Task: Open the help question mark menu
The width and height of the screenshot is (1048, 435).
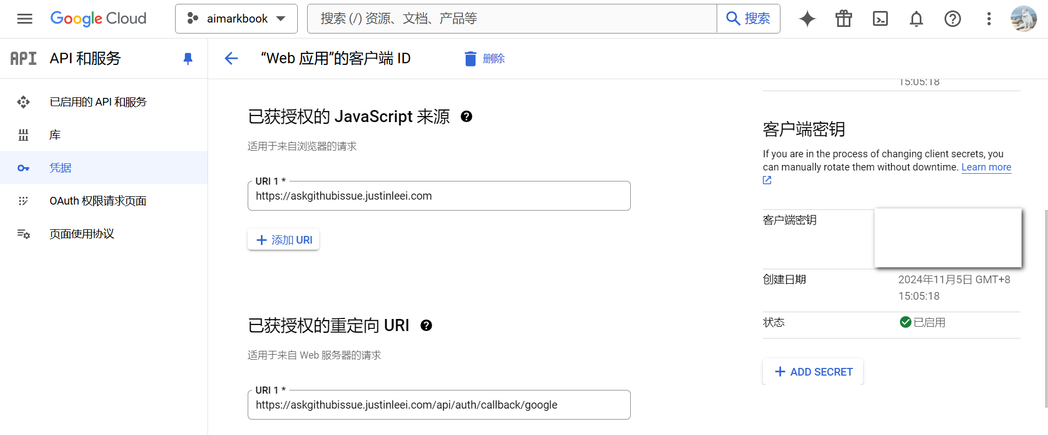Action: [952, 19]
